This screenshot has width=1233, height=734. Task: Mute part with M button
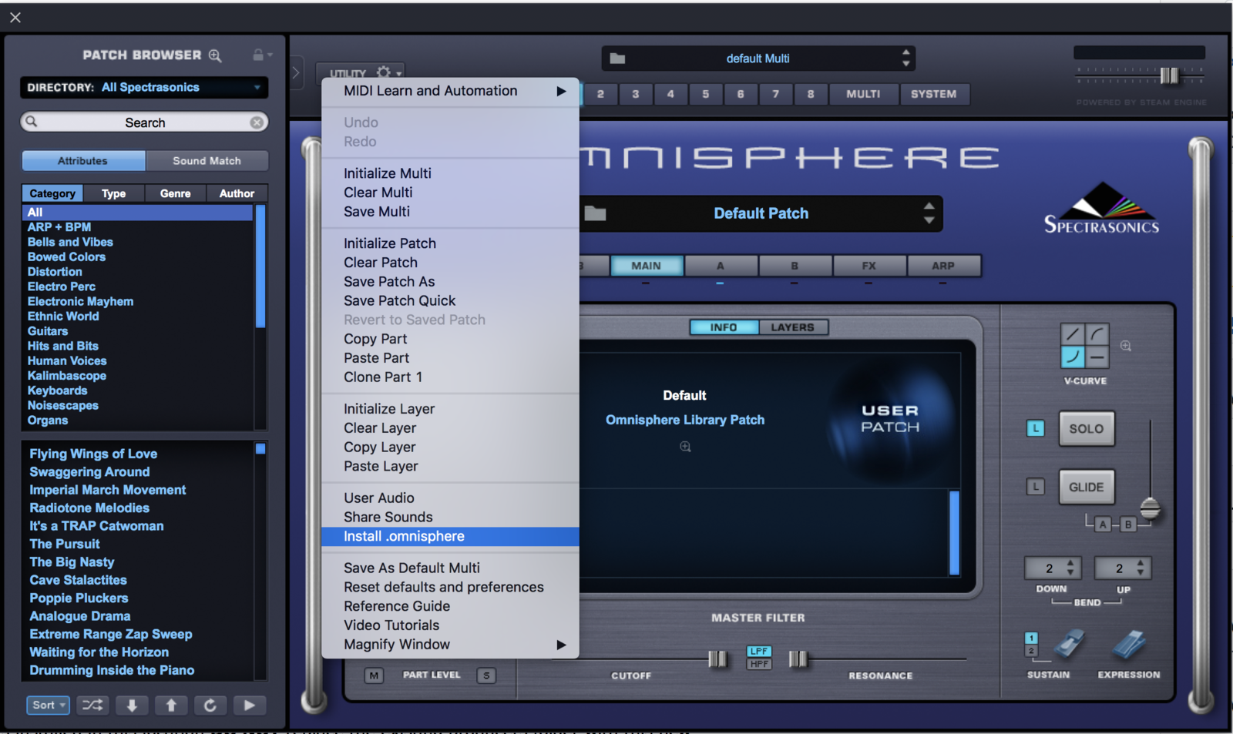pyautogui.click(x=374, y=675)
